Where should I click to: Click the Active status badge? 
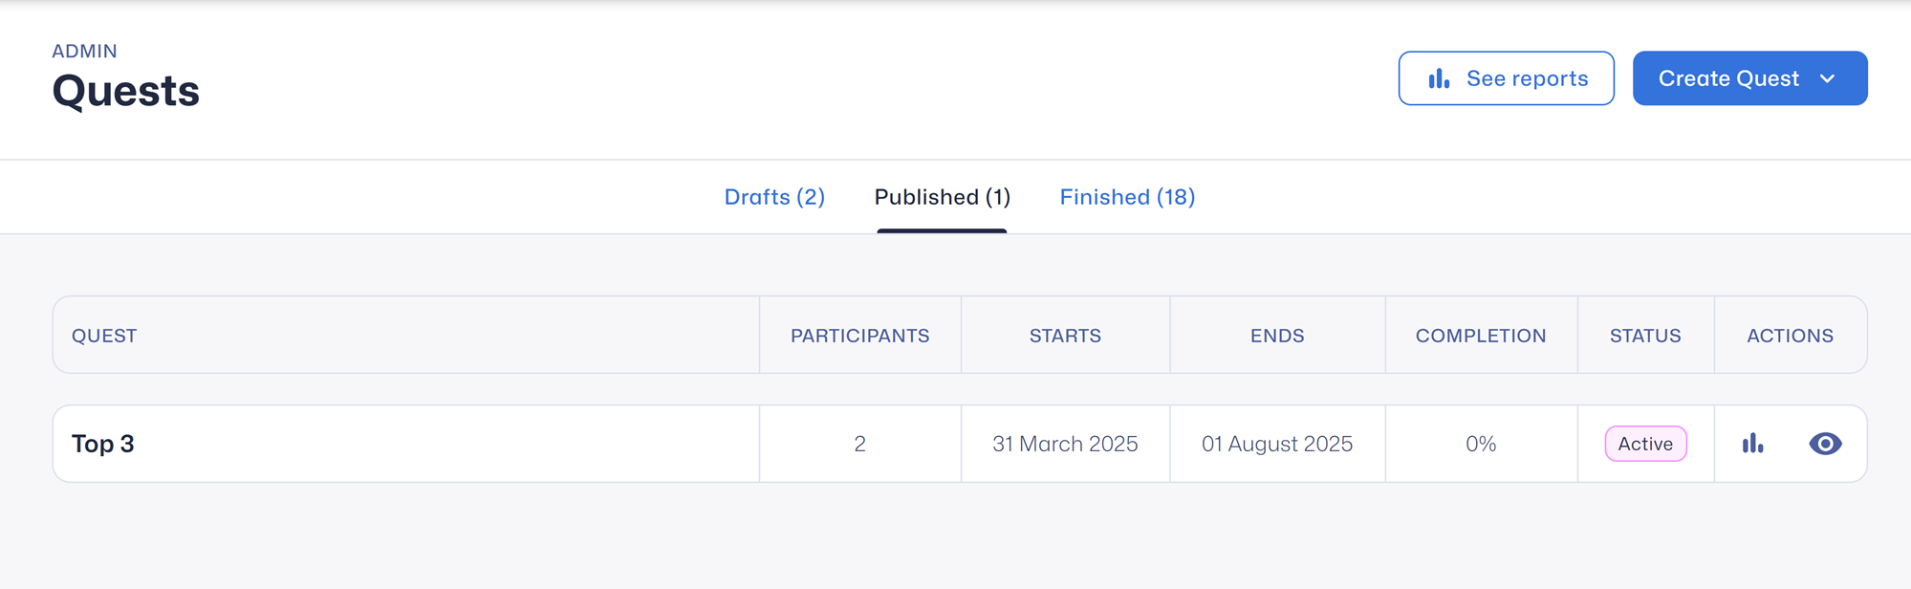tap(1645, 444)
